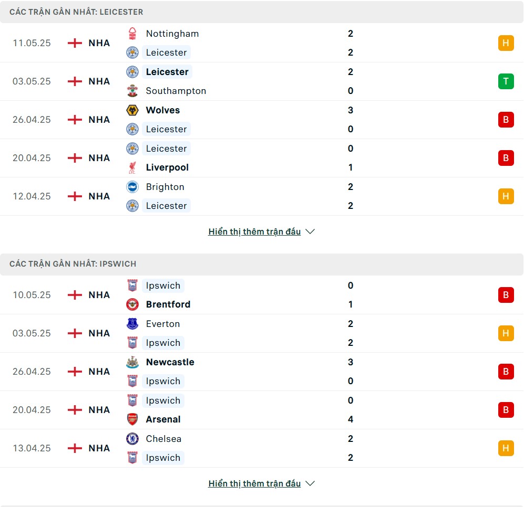524x507 pixels.
Task: Expand more Leicester matches via the chevron arrow
Action: pos(310,231)
